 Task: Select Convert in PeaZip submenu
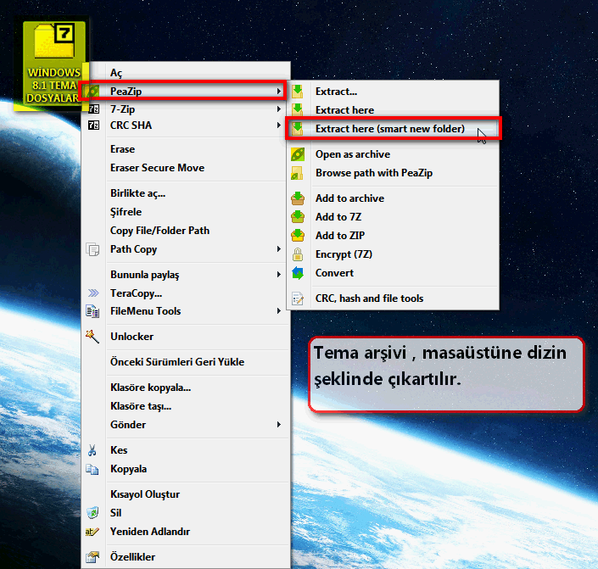click(394, 273)
